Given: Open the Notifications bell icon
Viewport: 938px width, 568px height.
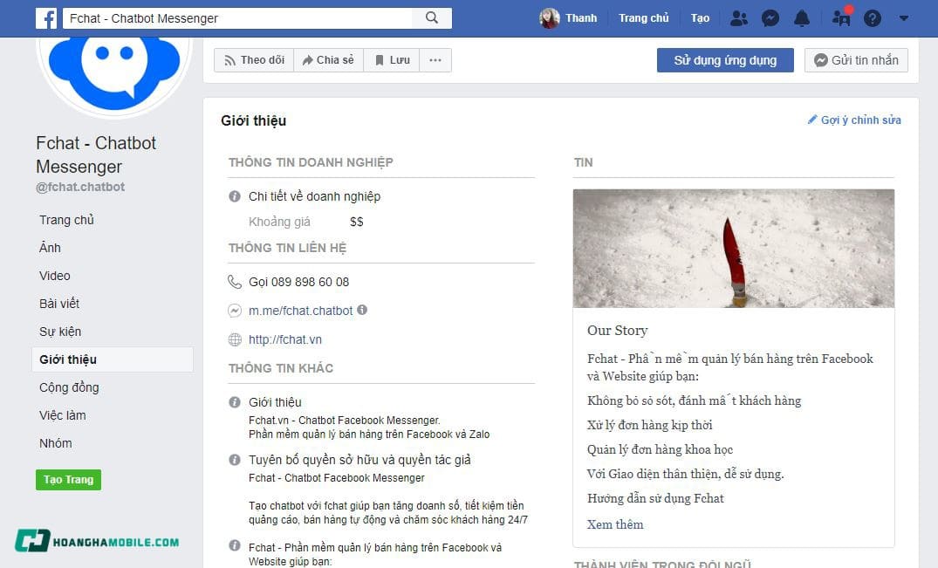Looking at the screenshot, I should click(x=802, y=17).
